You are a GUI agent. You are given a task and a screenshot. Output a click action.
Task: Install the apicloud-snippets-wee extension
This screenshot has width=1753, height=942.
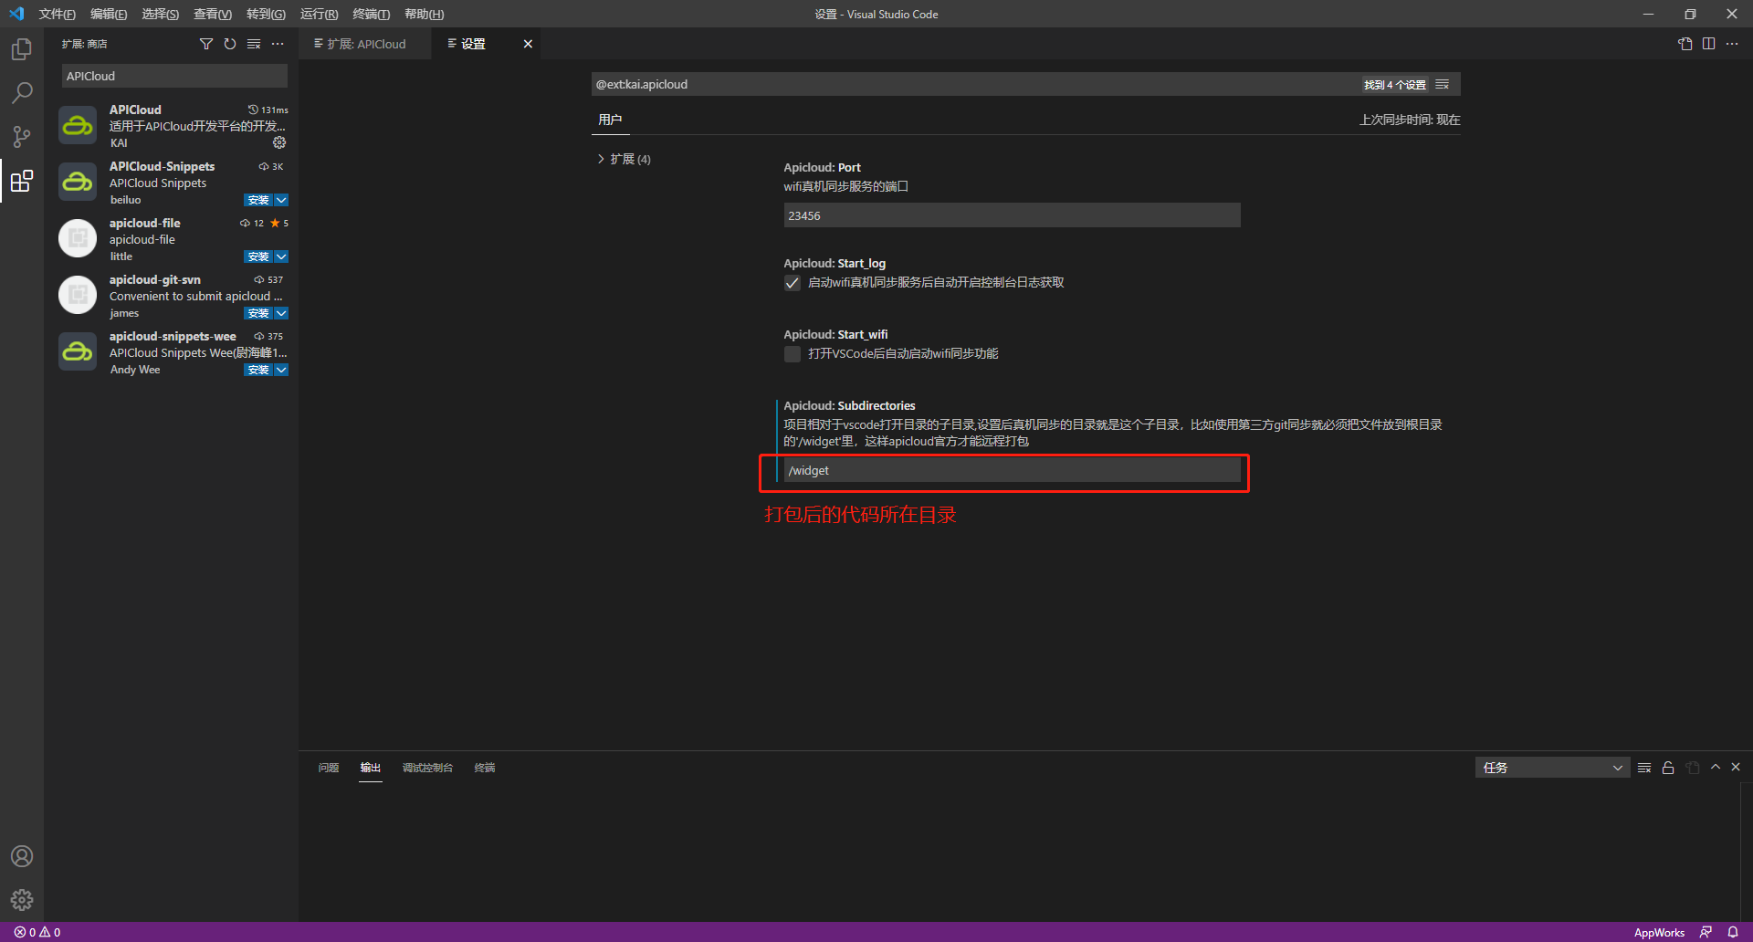click(x=258, y=370)
